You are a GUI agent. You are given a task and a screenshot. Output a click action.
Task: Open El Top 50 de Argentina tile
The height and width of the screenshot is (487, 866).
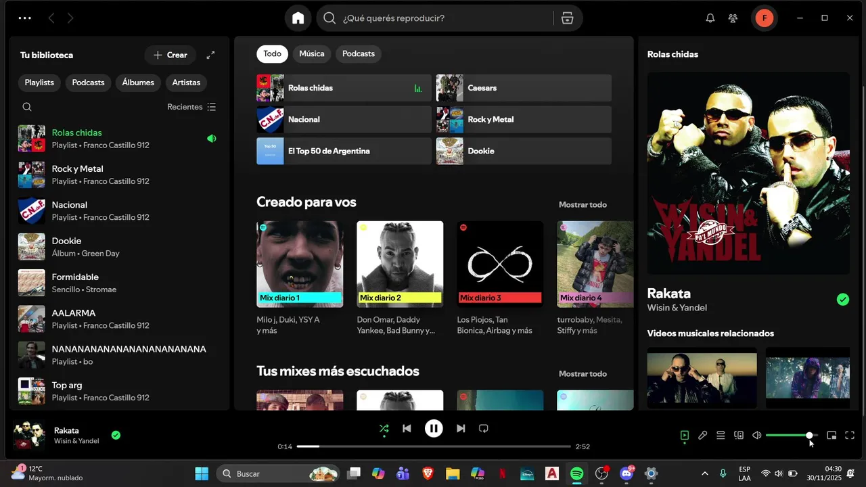[x=344, y=152]
